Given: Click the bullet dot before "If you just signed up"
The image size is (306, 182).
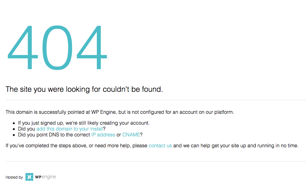Looking at the screenshot, I should tap(14, 123).
